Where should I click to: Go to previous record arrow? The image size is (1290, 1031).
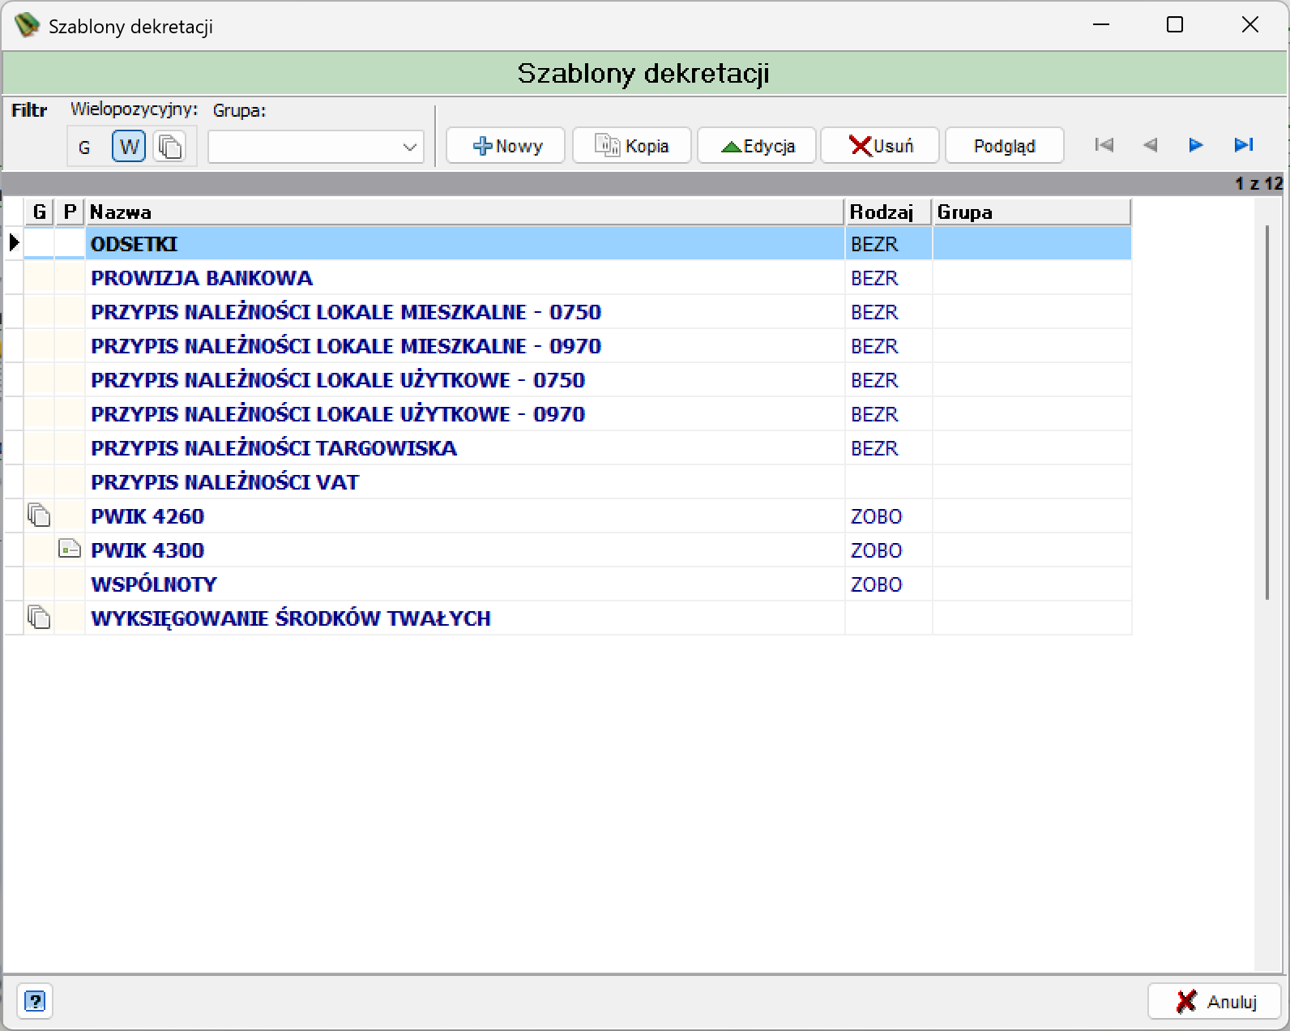point(1150,145)
